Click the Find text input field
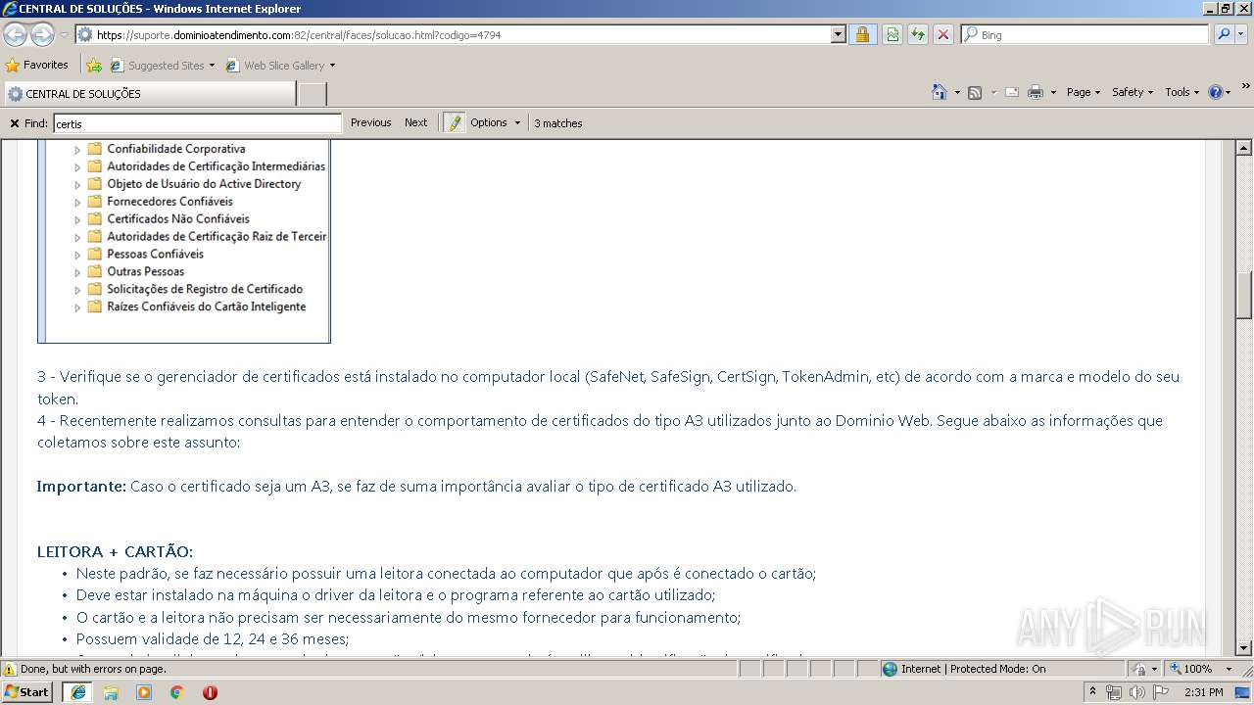 coord(197,123)
